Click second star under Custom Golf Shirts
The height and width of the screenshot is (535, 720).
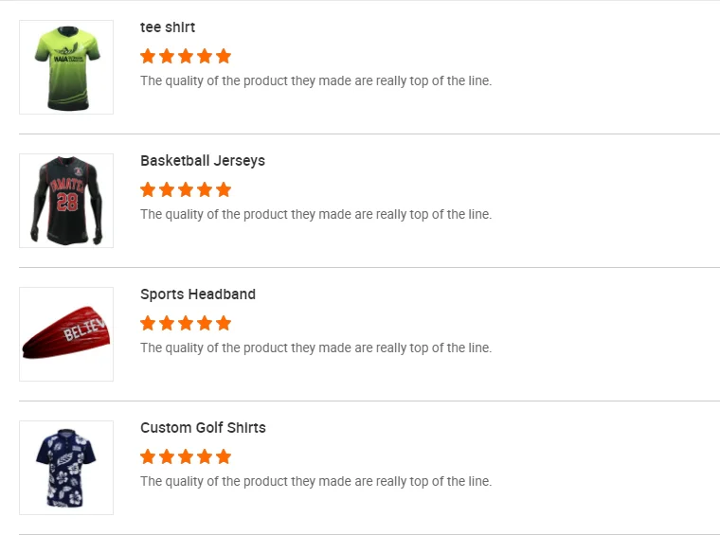167,456
